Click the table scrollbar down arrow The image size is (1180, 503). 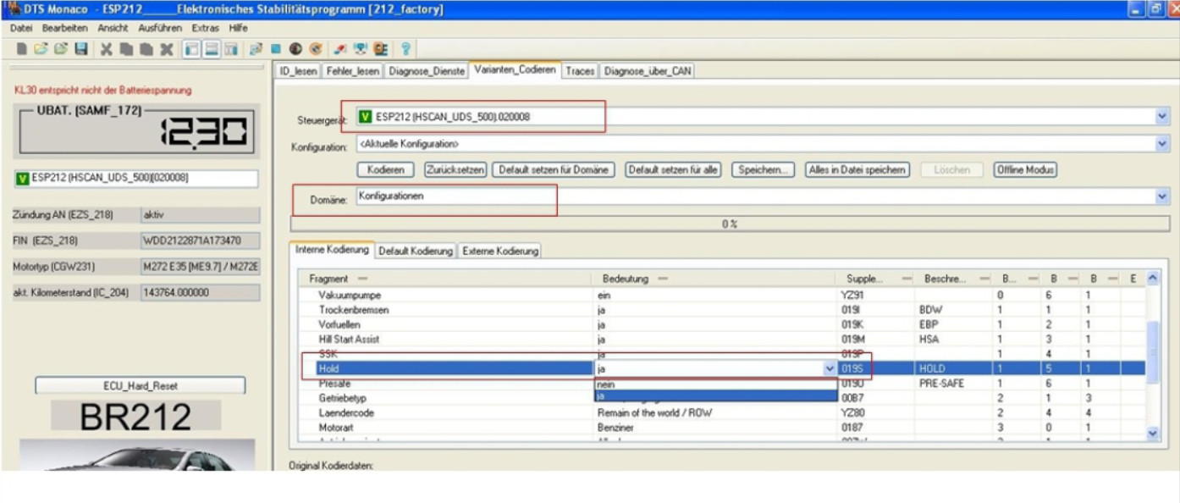pyautogui.click(x=1151, y=433)
